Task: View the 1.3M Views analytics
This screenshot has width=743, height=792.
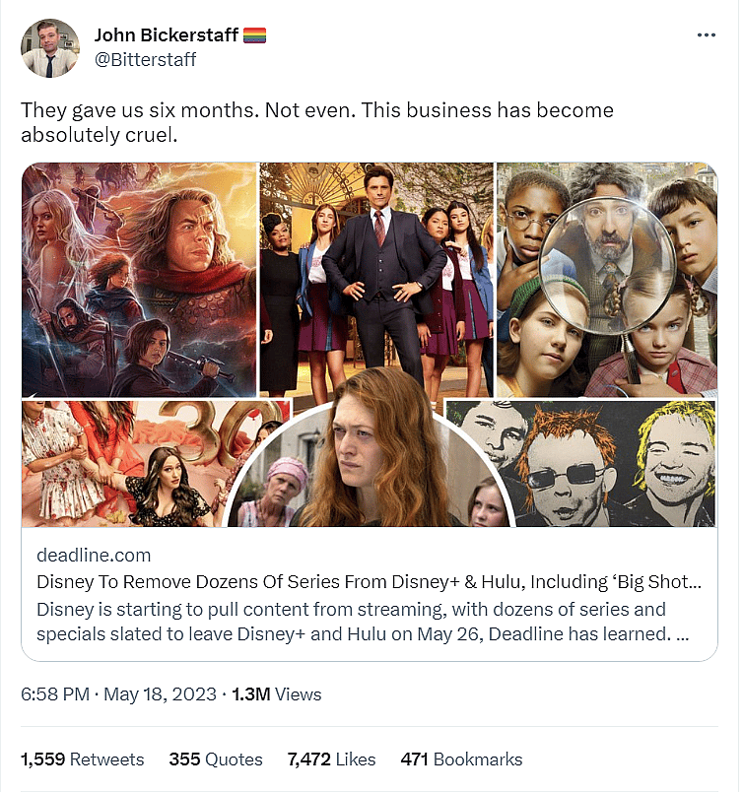Action: tap(276, 694)
